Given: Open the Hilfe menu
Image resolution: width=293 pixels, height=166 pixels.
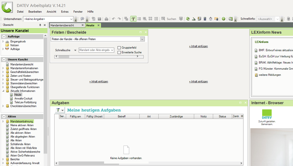Looking at the screenshot, I should tap(90, 11).
